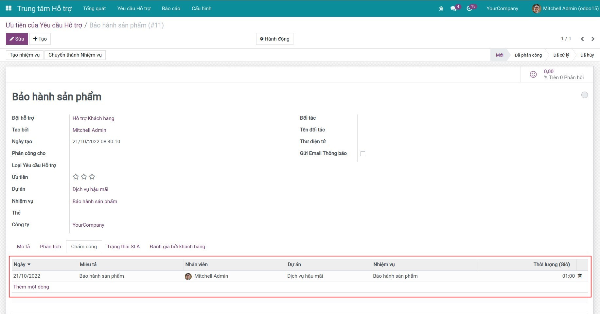Toggle the grey kanban state circle
Screen dimensions: 600x314
click(x=584, y=95)
